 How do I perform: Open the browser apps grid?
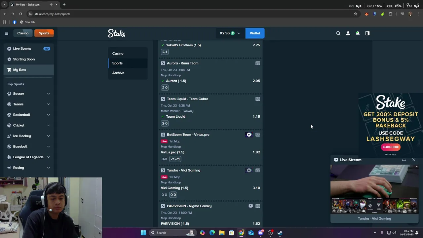[x=4, y=22]
